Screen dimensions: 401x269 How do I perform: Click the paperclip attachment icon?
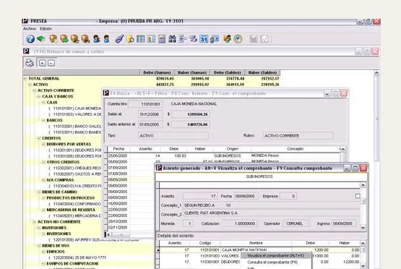(x=119, y=39)
